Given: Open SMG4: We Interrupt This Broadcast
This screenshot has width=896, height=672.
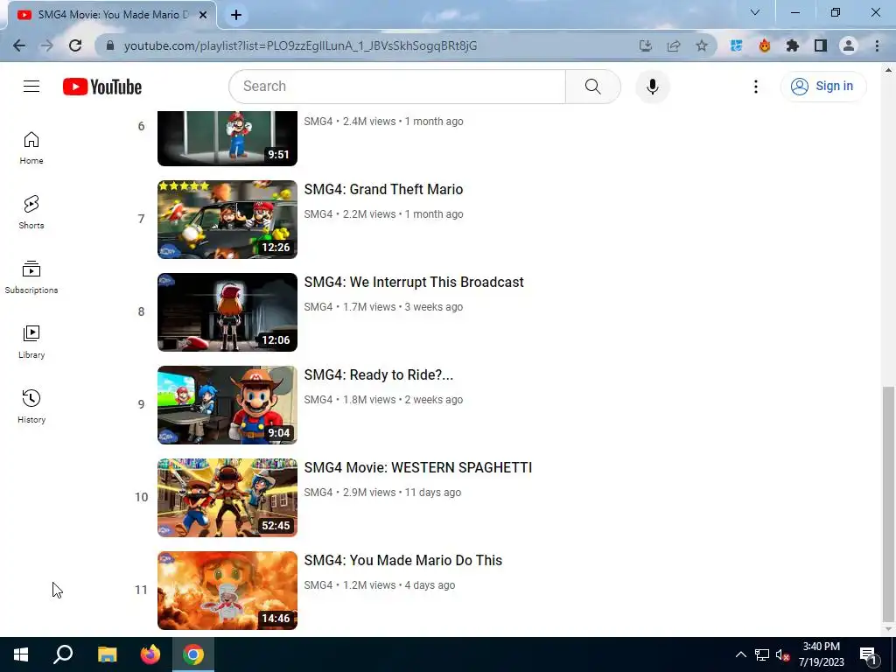Looking at the screenshot, I should (x=414, y=283).
